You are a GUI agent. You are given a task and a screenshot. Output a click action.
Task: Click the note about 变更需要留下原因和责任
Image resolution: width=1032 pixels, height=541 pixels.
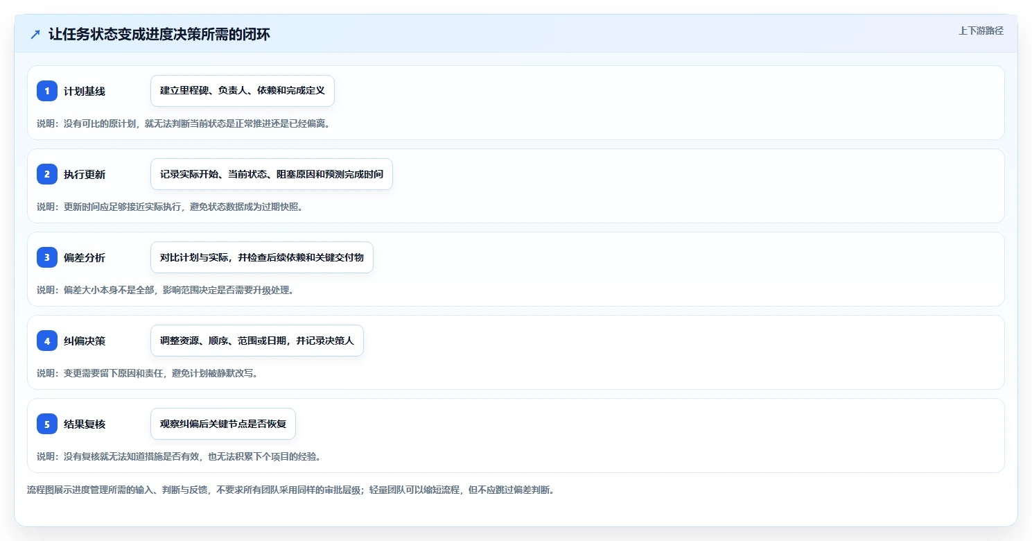point(148,373)
